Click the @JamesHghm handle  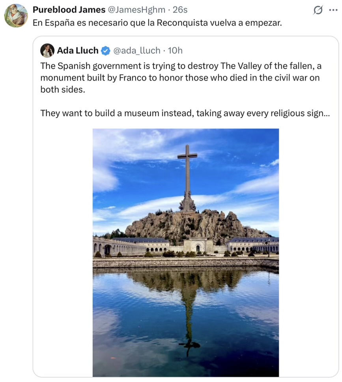[136, 9]
